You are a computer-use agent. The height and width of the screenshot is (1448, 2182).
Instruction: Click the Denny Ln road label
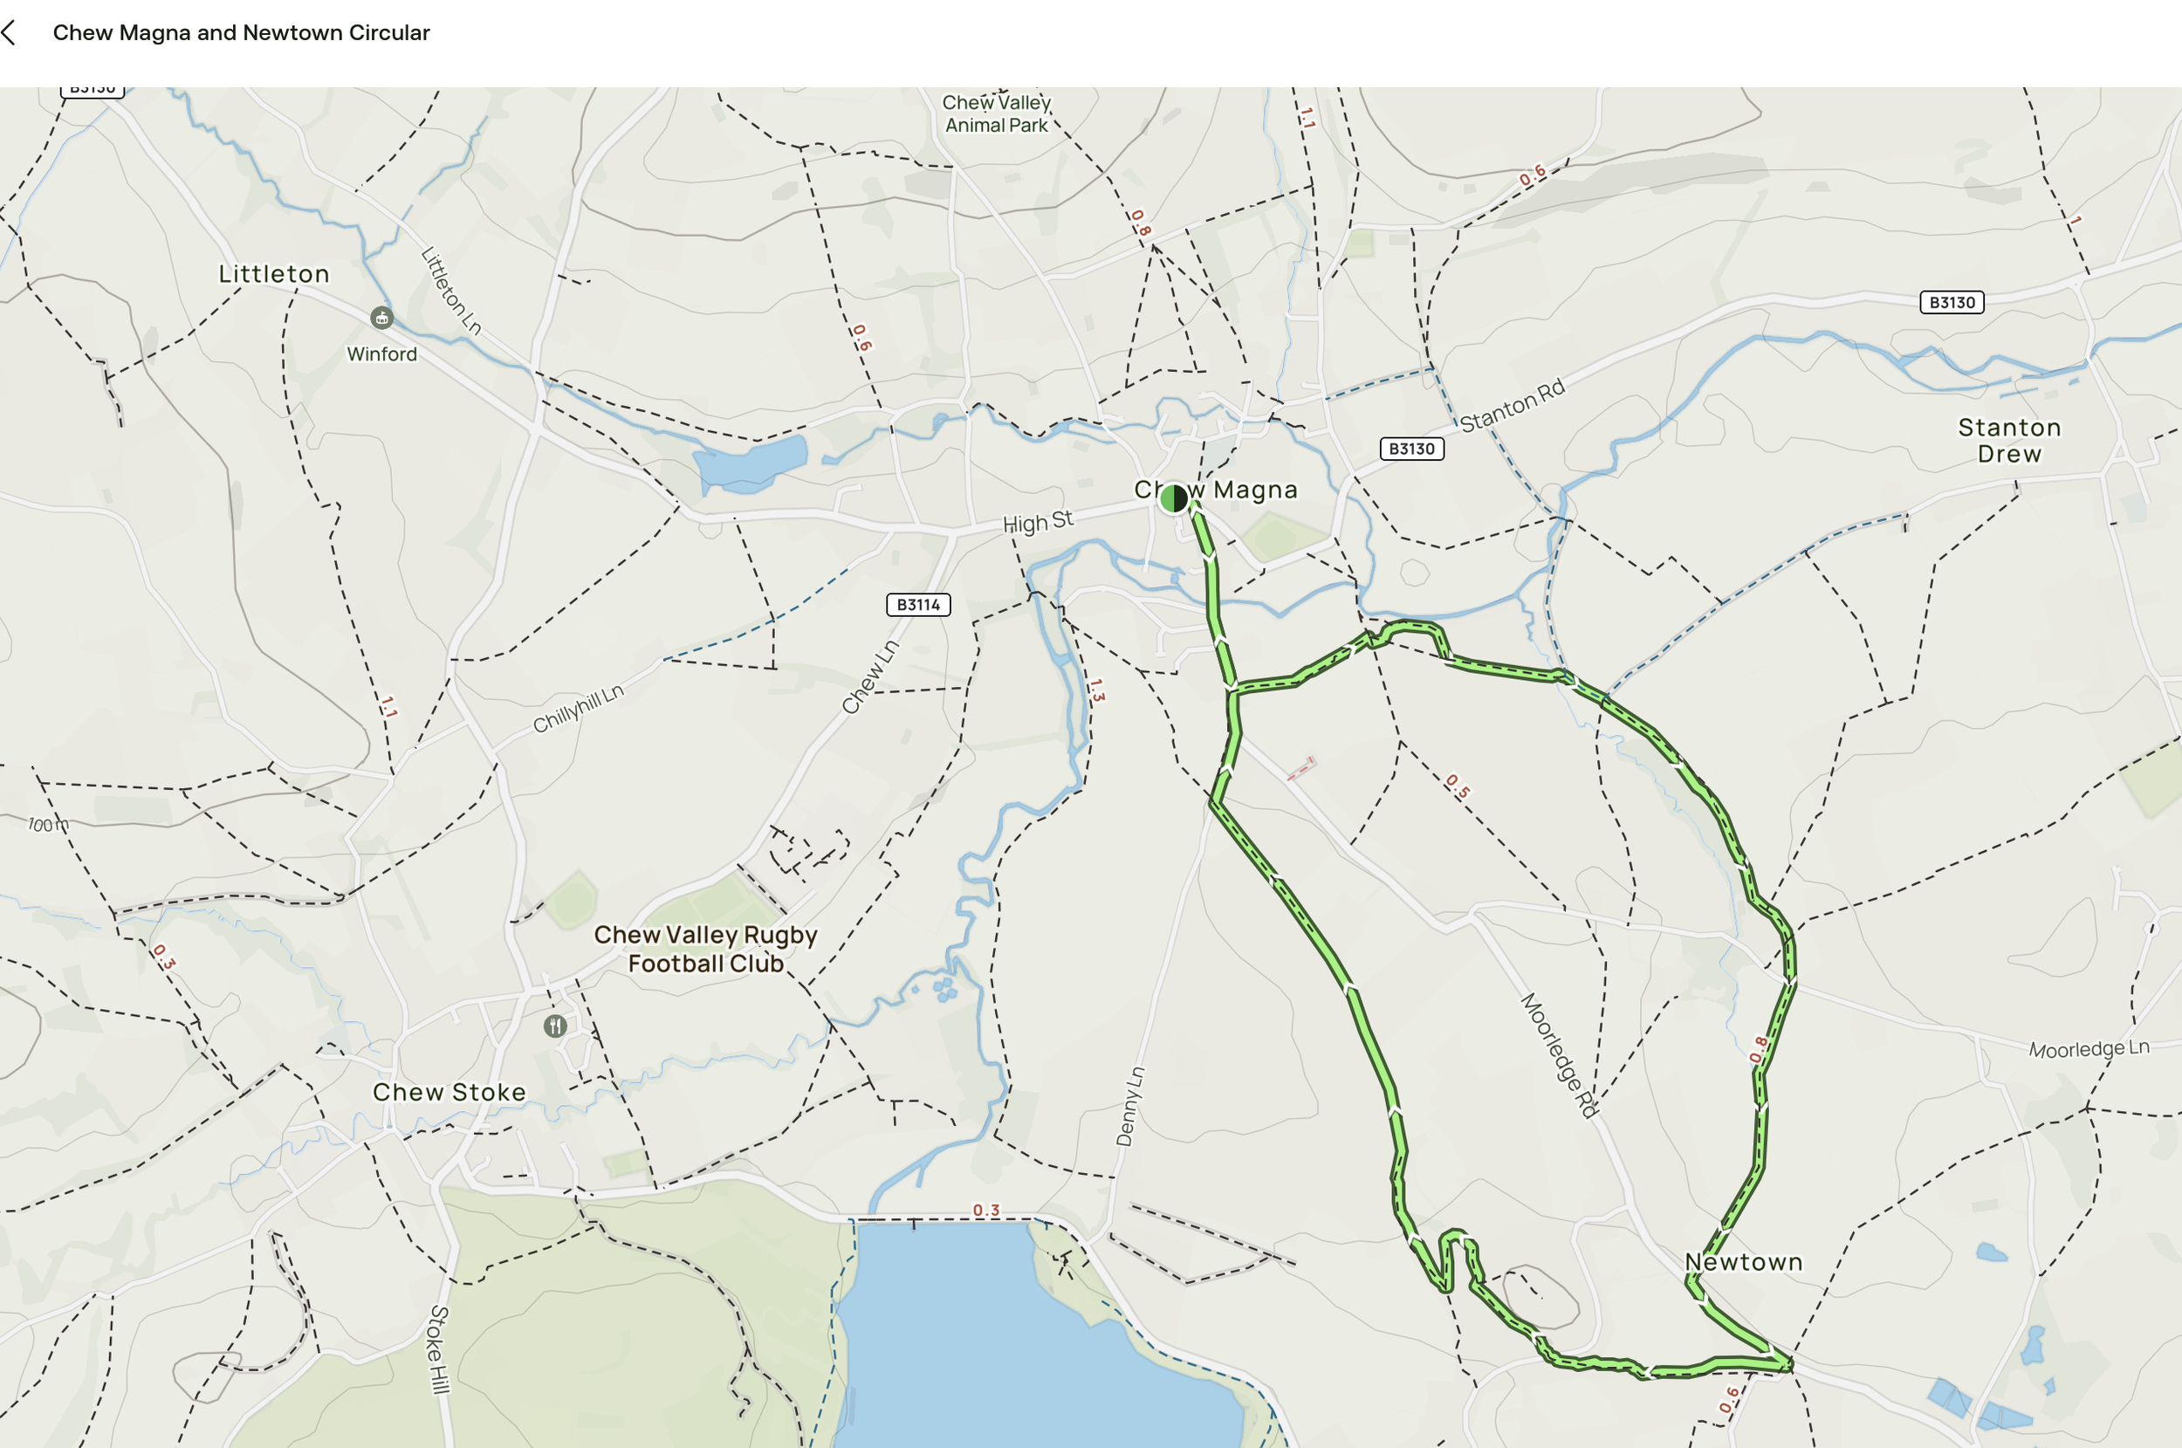[x=1130, y=1107]
